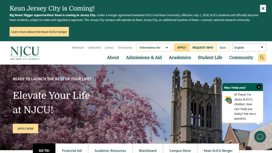Viewport: 272px width, 153px height.
Task: Click the Give button
Action: (x=223, y=47)
